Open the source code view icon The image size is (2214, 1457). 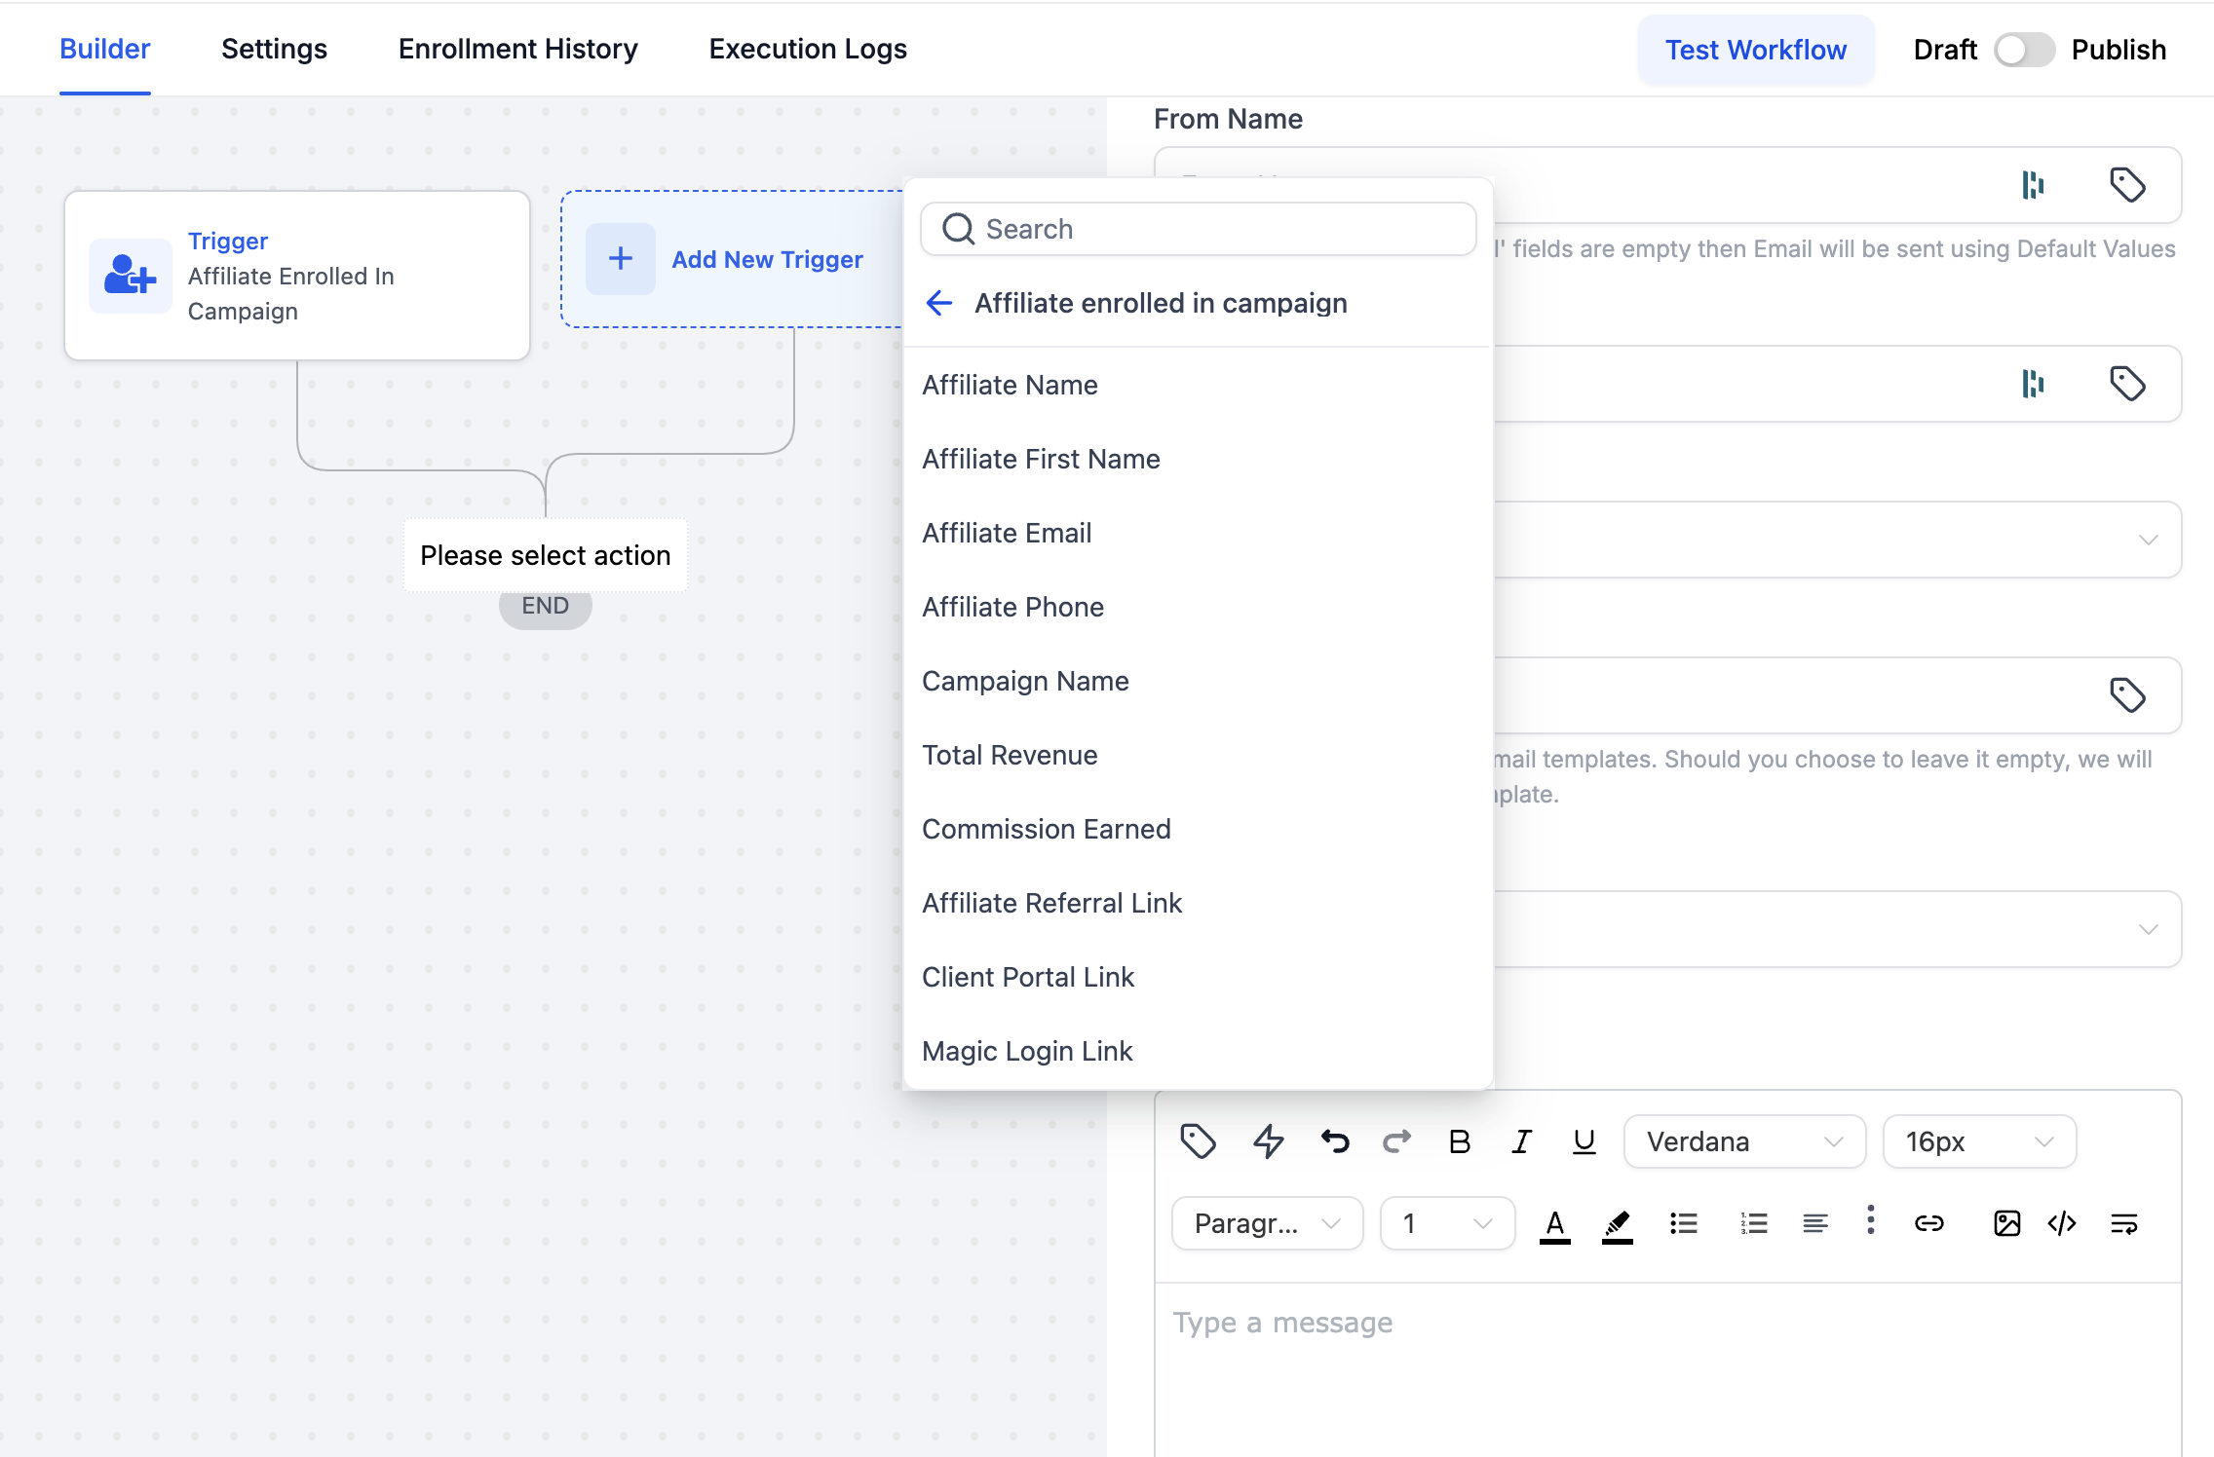click(x=2062, y=1223)
